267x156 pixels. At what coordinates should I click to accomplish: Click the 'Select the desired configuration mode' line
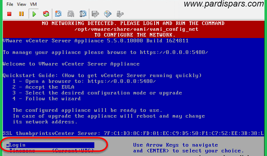(97, 93)
